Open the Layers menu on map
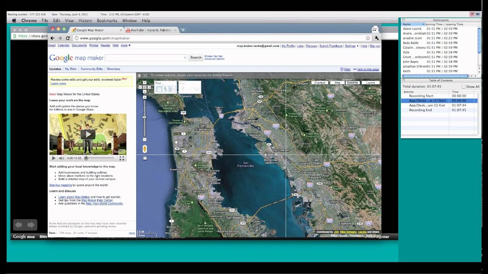This screenshot has height=274, width=488. pyautogui.click(x=371, y=83)
